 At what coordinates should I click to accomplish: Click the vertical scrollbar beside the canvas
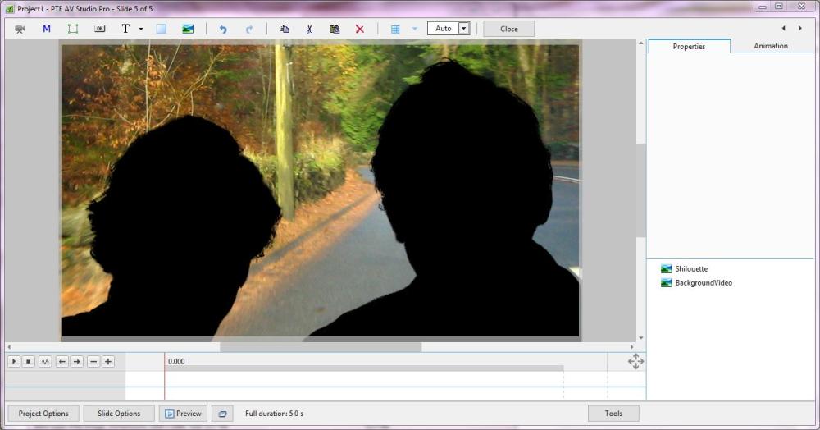click(x=640, y=190)
